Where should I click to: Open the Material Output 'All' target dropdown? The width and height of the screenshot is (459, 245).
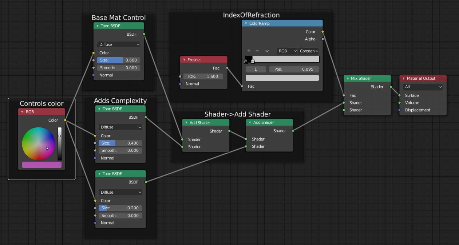(x=423, y=87)
